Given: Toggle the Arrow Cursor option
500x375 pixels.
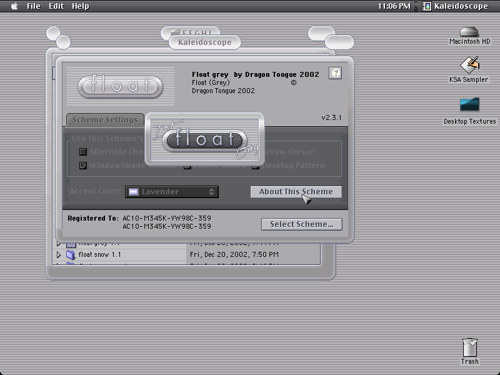Looking at the screenshot, I should pyautogui.click(x=289, y=152).
